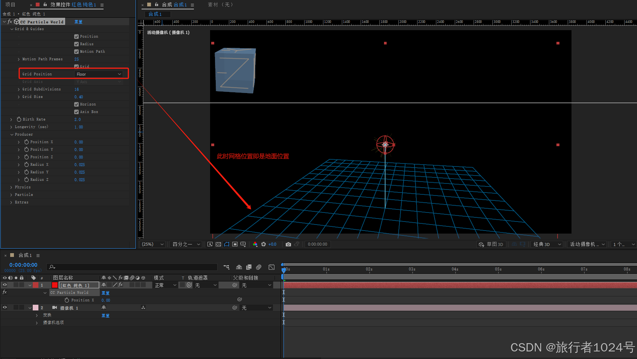637x359 pixels.
Task: Take snapshot with camera icon
Action: point(288,244)
